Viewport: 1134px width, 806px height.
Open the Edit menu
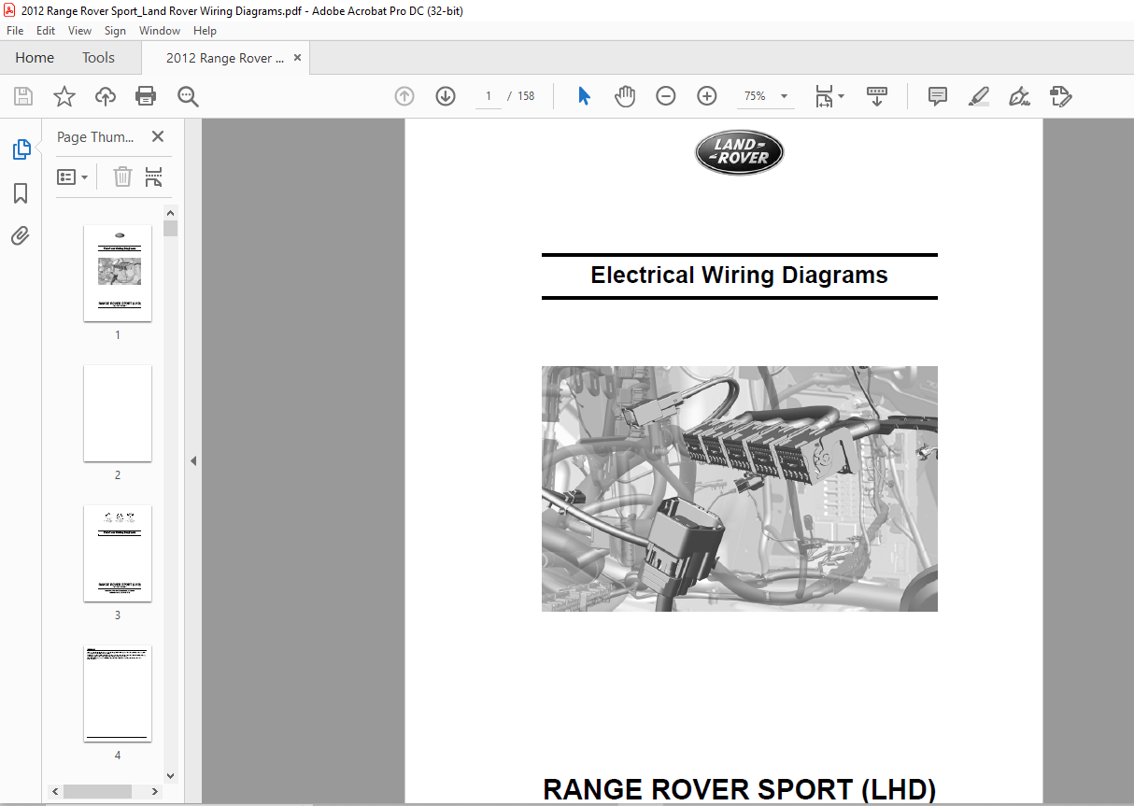coord(46,31)
